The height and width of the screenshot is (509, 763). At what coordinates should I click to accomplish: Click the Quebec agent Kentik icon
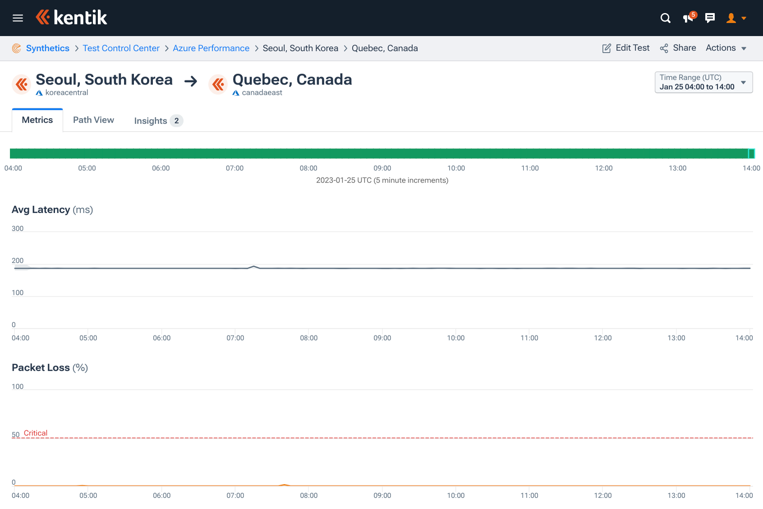pos(218,84)
